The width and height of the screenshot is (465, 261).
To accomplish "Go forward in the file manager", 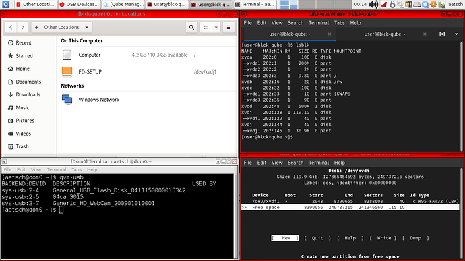I will (22, 27).
